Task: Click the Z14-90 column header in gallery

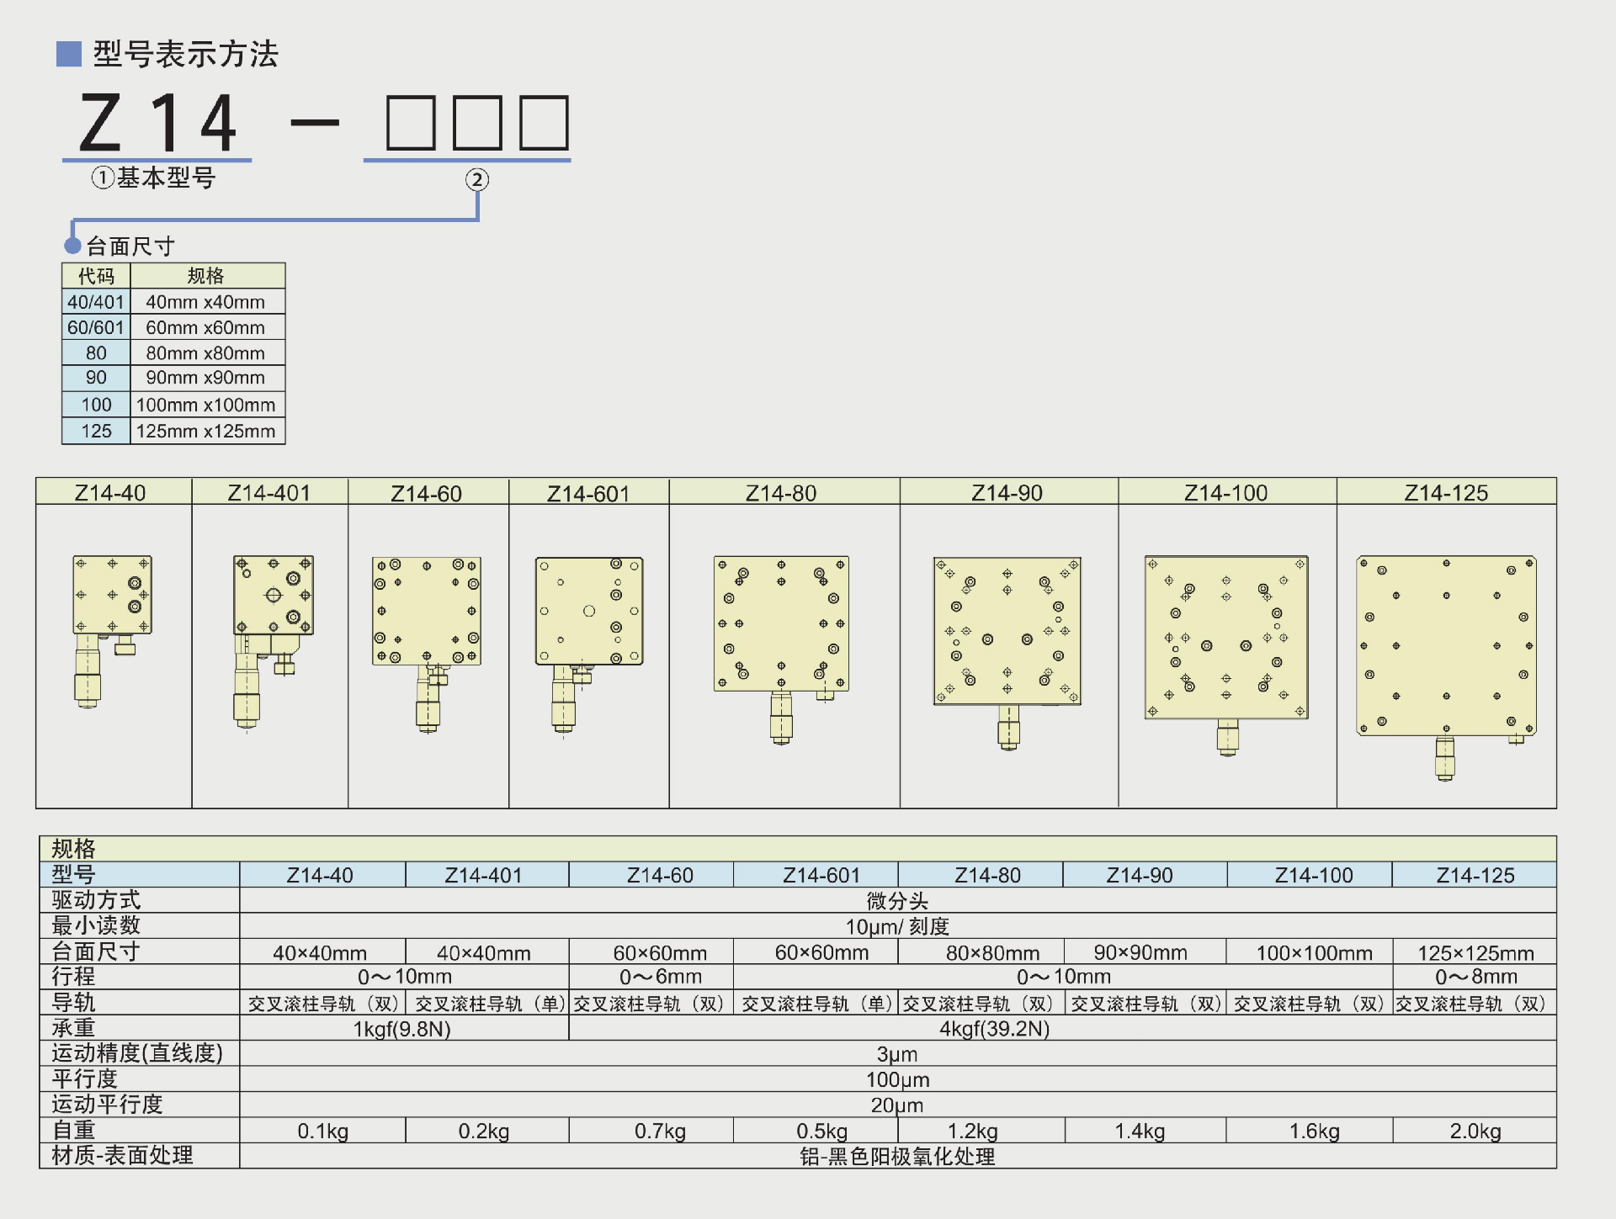Action: [1007, 493]
